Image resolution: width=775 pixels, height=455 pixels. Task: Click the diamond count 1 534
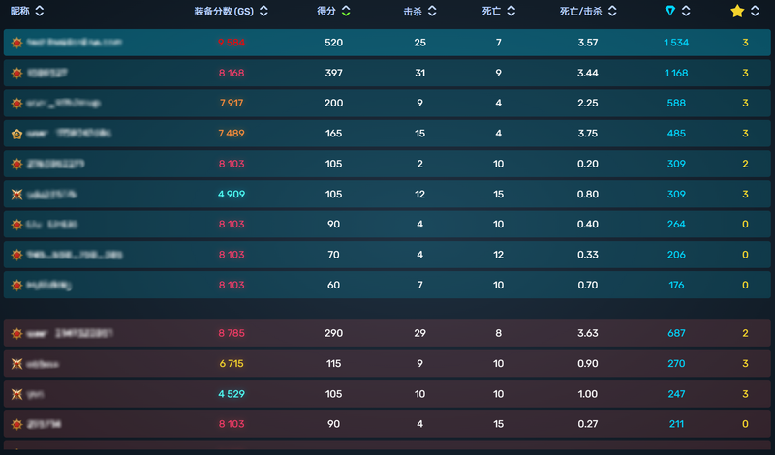676,43
